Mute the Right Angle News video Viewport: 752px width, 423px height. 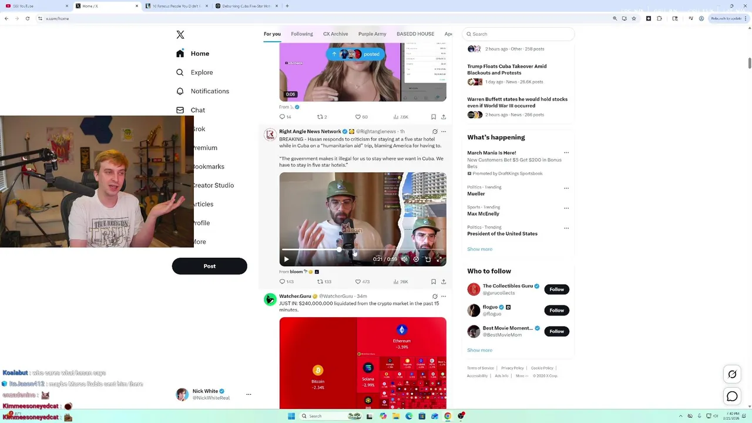(404, 259)
